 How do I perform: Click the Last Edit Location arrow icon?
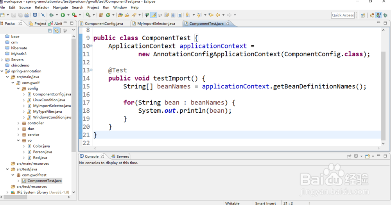tap(211, 15)
